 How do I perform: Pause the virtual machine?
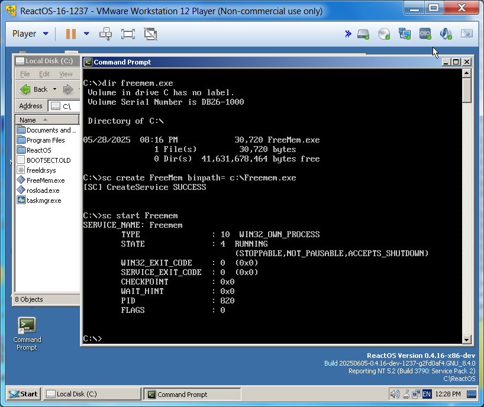(70, 34)
